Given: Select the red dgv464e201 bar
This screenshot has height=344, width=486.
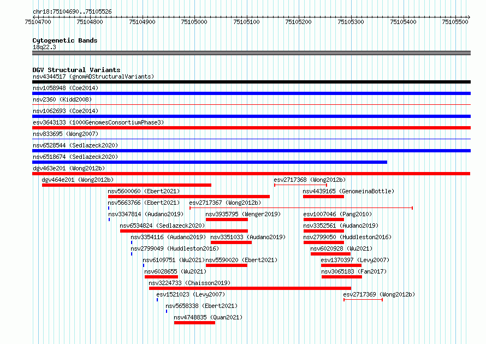Looking at the screenshot, I should (x=127, y=185).
